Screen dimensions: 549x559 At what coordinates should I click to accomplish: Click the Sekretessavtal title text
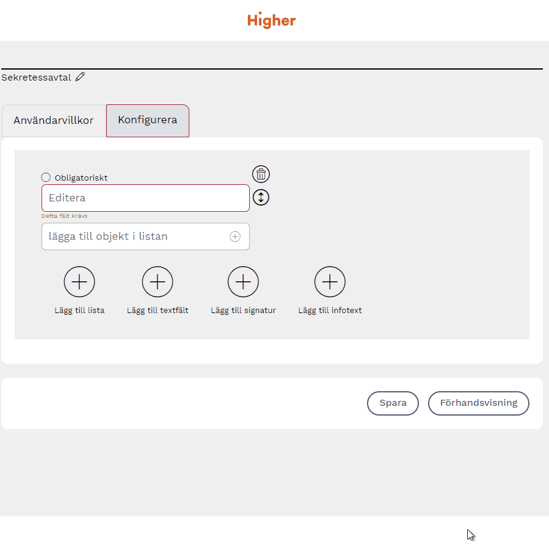point(36,78)
